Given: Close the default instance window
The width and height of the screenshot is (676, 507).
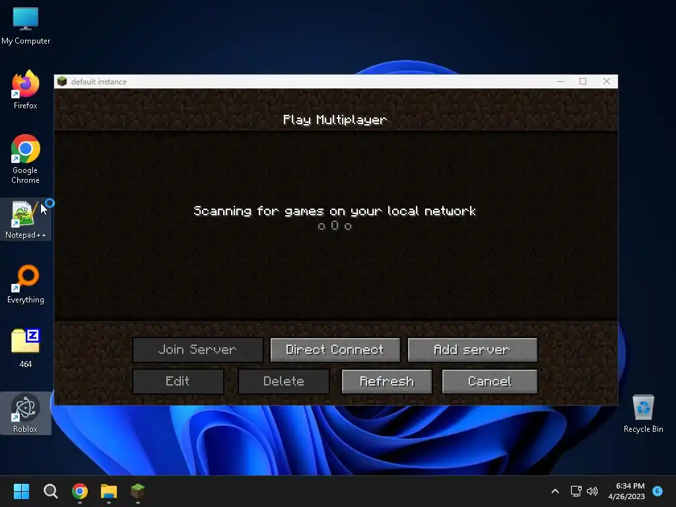Looking at the screenshot, I should (607, 81).
